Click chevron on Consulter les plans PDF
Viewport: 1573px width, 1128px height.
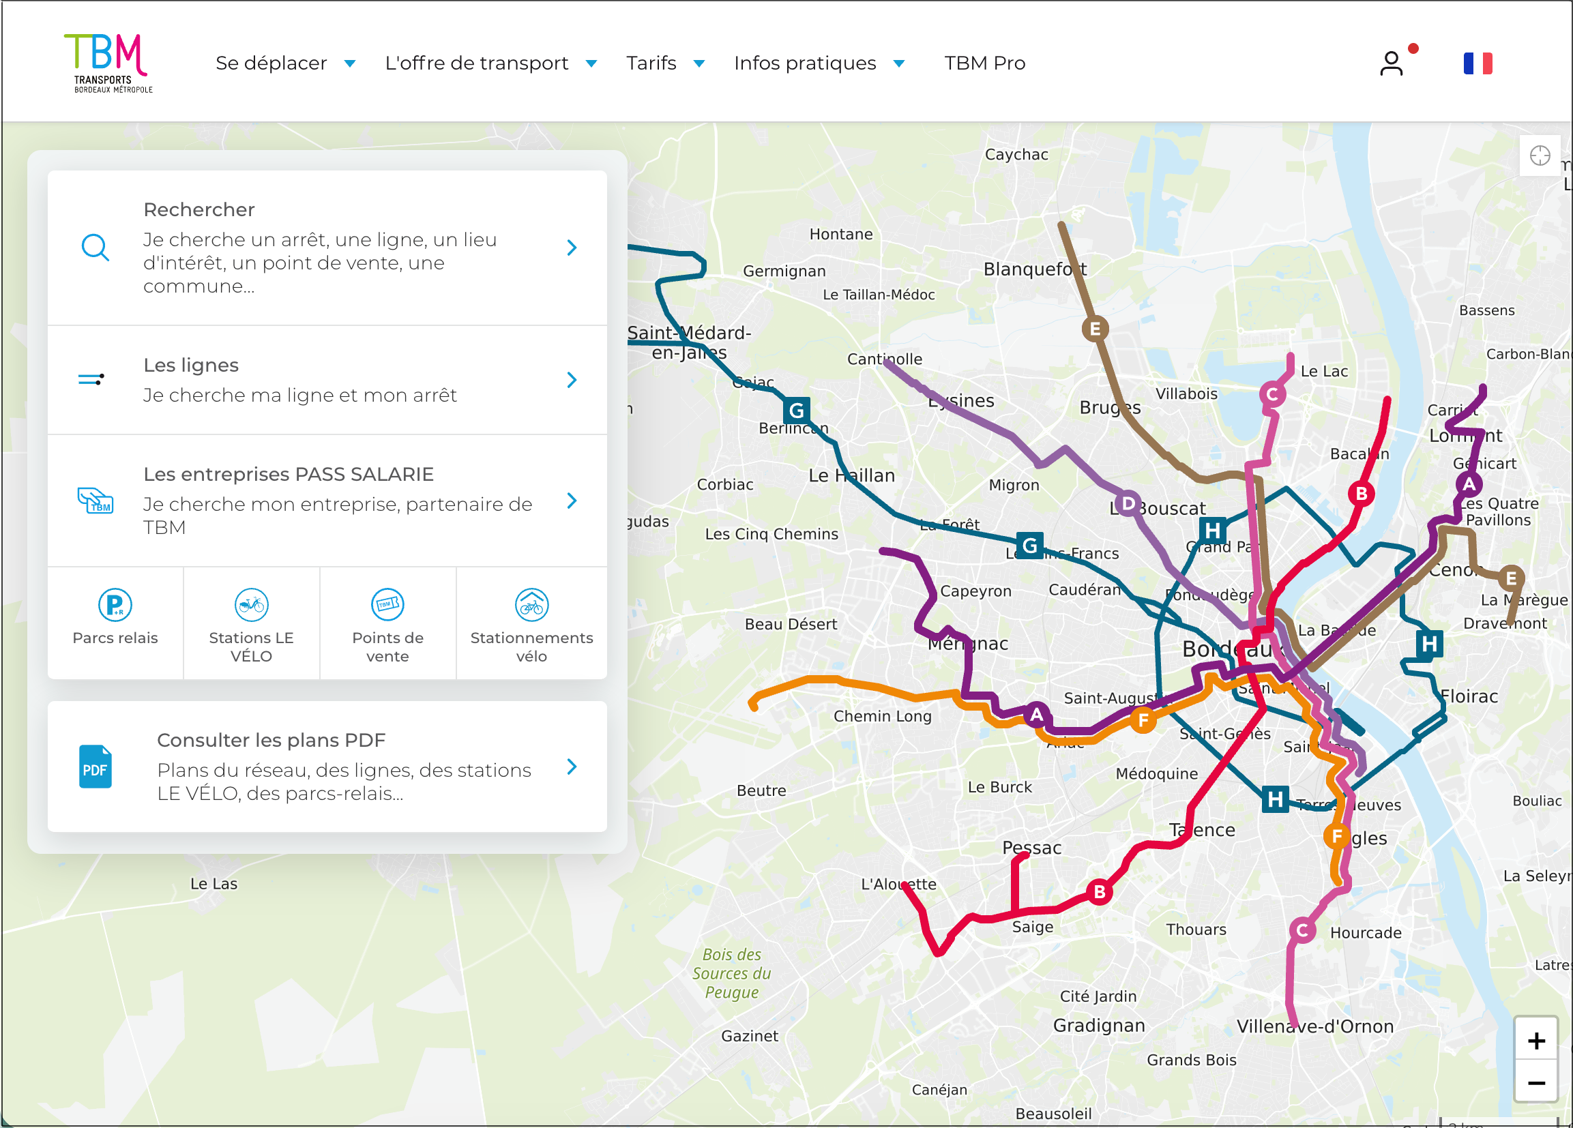(572, 766)
